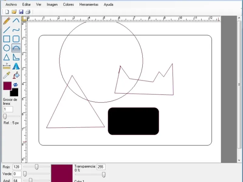Click the vertical scrollbar thumb
This screenshot has height=182, width=243.
point(239,85)
